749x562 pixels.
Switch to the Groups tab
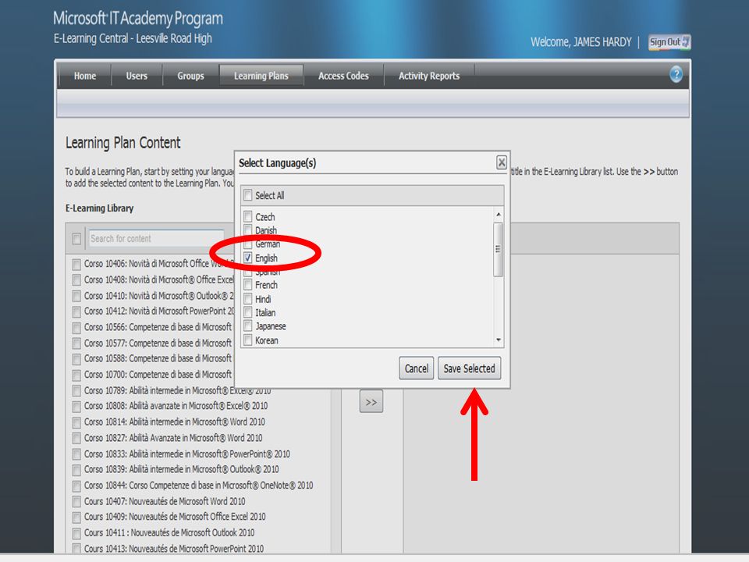pyautogui.click(x=190, y=76)
